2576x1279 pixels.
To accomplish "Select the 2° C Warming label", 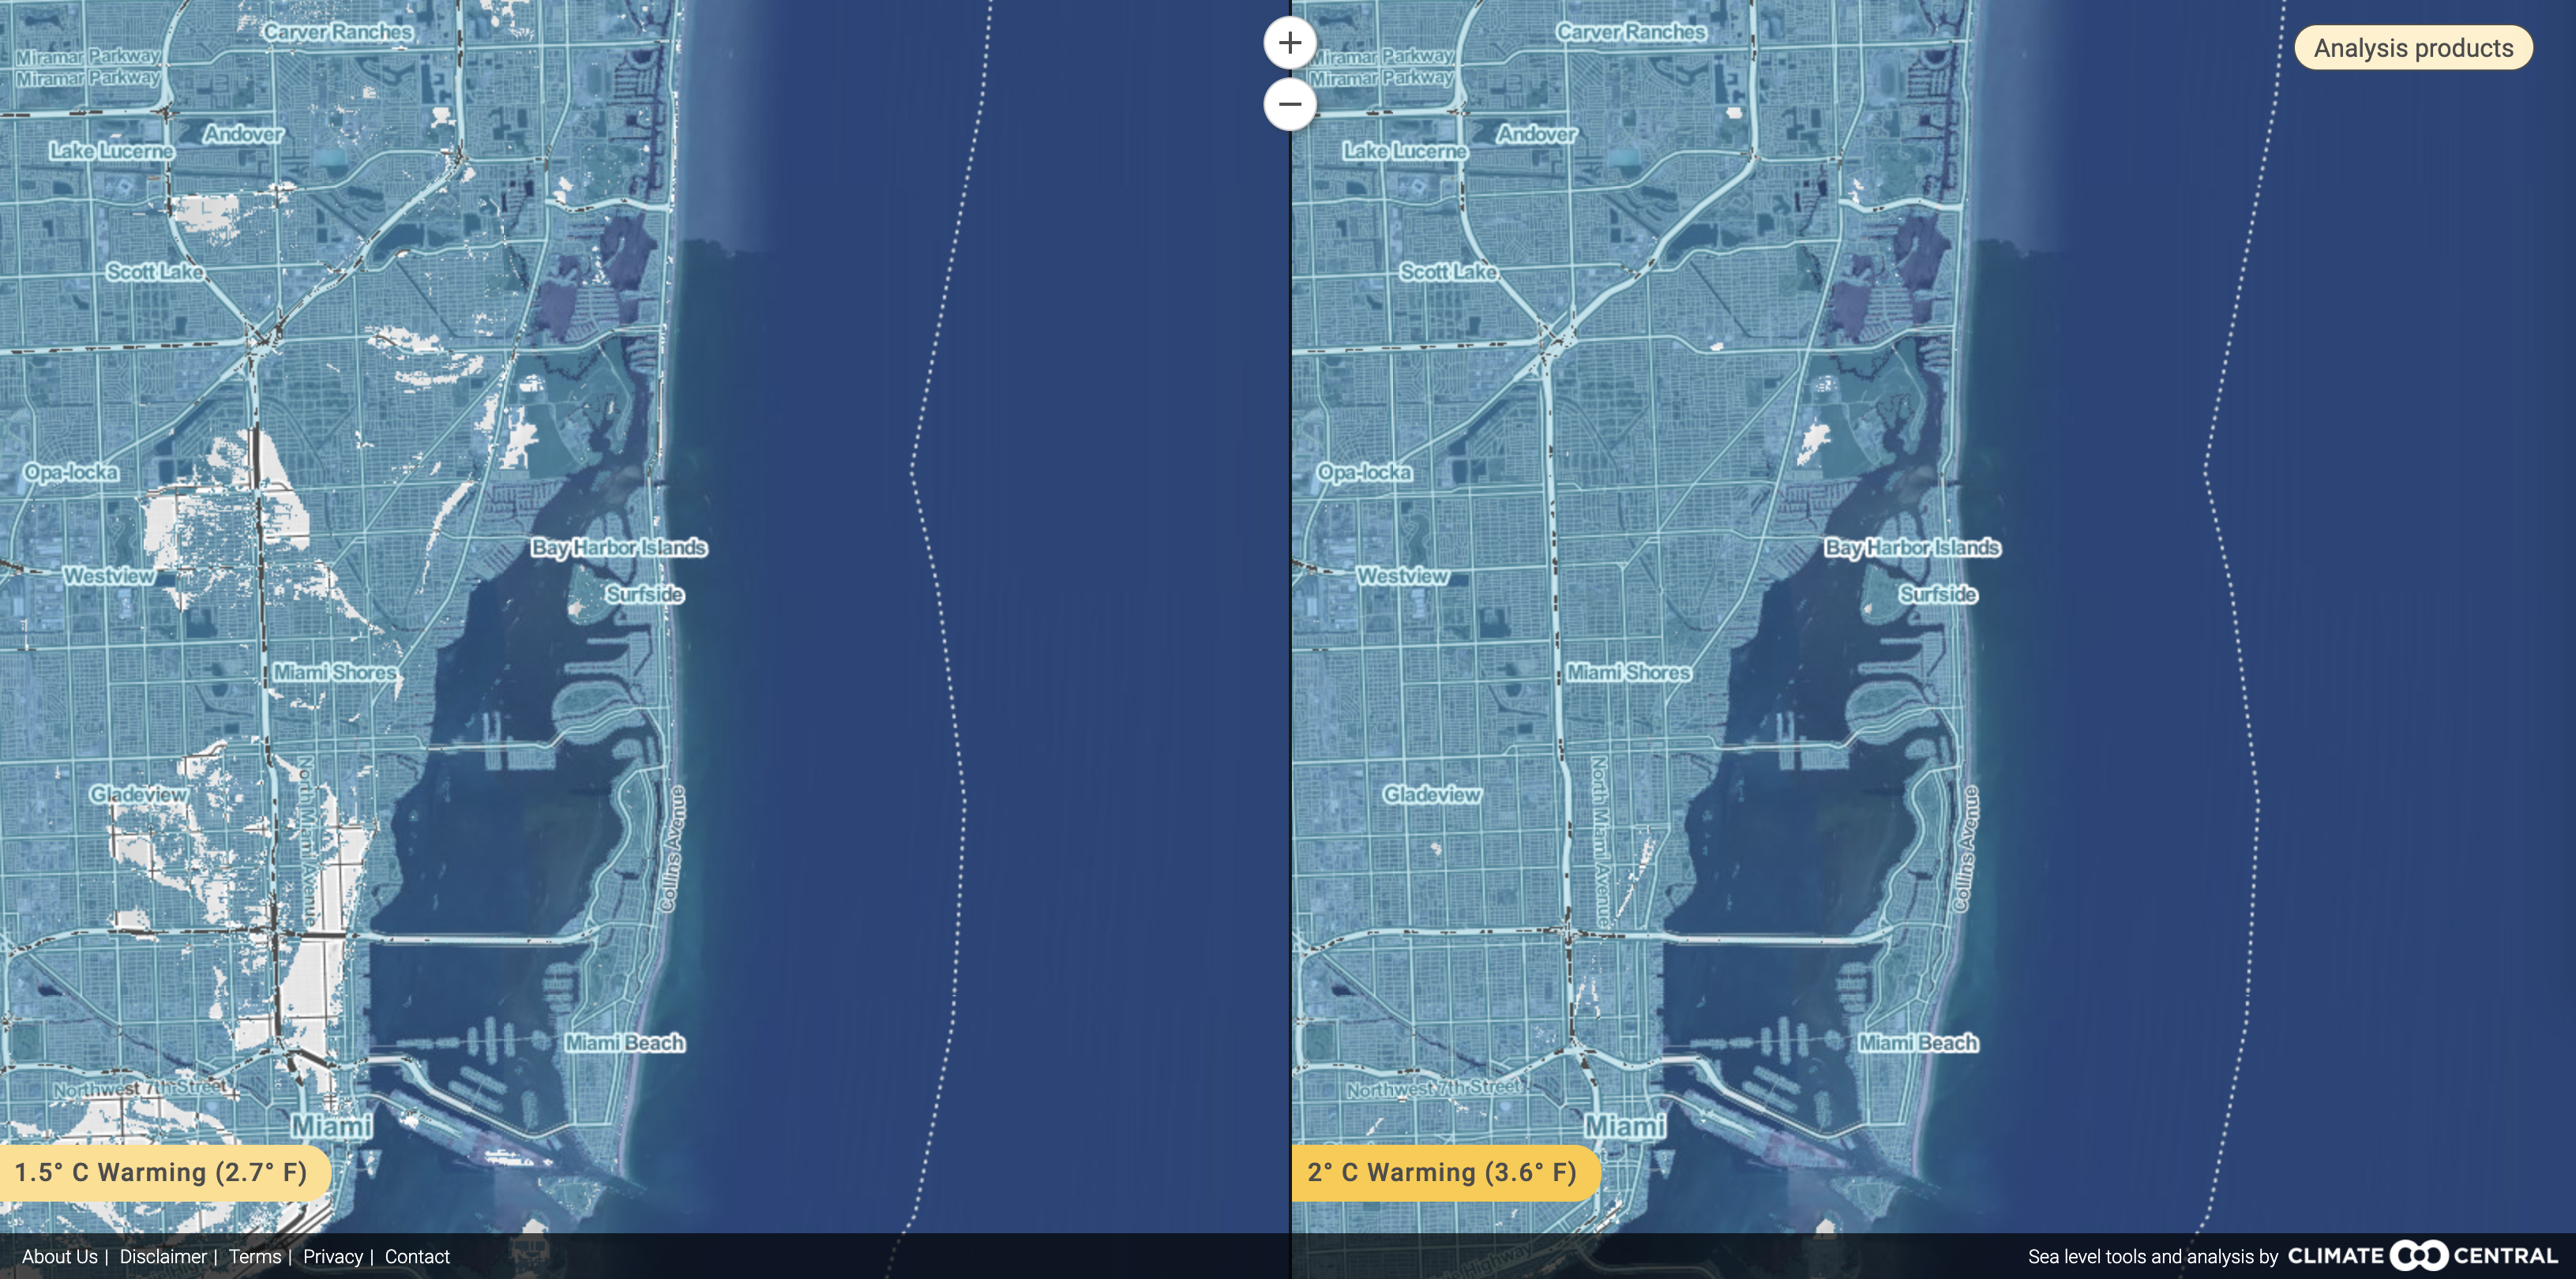I will 1442,1172.
